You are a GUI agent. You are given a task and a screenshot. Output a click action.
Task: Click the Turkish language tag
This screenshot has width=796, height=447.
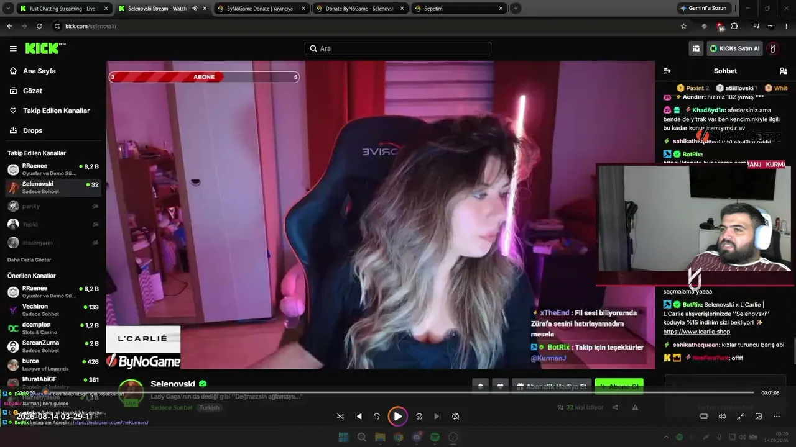pyautogui.click(x=209, y=408)
